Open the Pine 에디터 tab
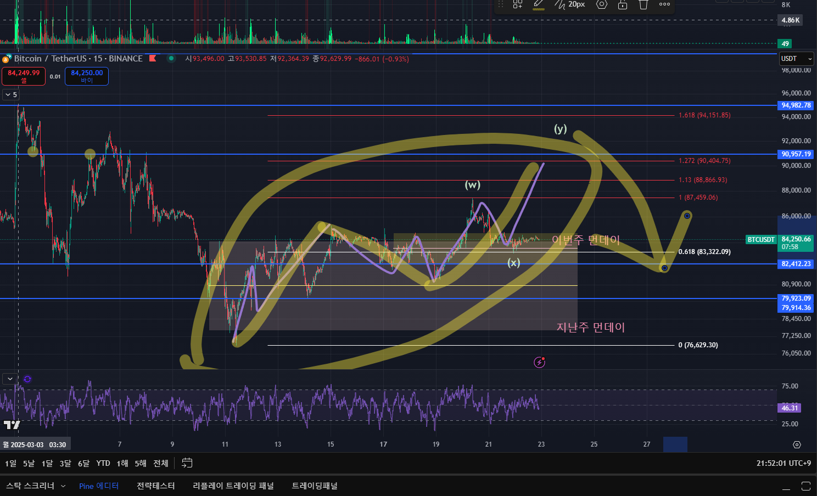The height and width of the screenshot is (496, 817). (99, 486)
